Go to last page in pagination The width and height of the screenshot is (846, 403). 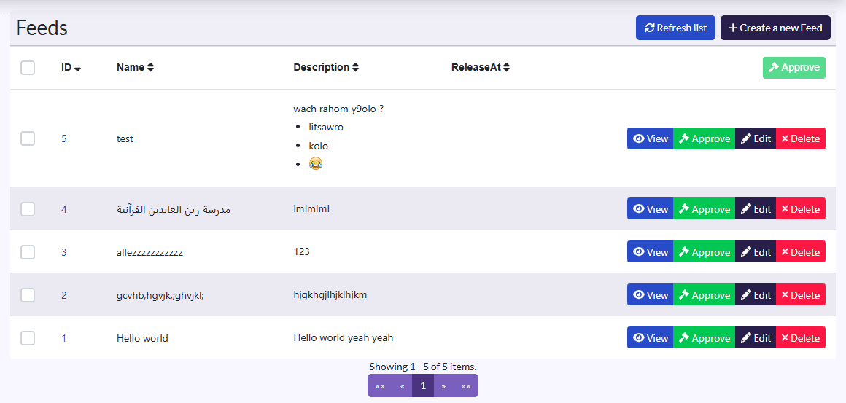pos(465,386)
